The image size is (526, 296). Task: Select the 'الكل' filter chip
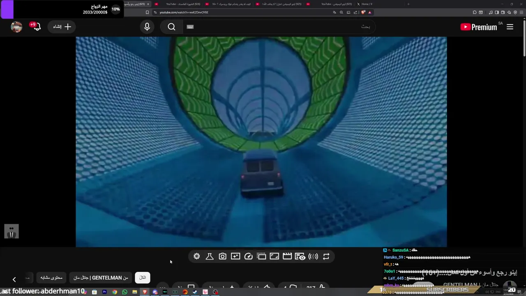(143, 277)
